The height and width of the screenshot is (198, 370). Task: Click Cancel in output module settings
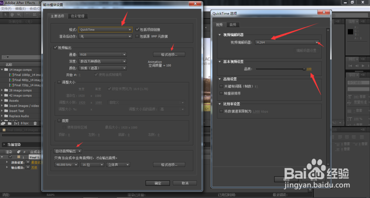click(185, 183)
